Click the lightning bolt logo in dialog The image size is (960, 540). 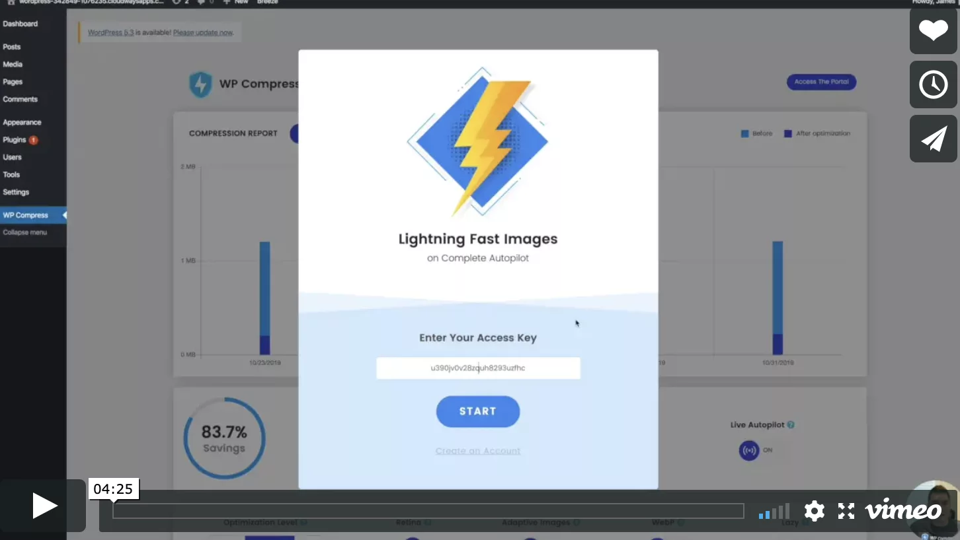click(477, 141)
